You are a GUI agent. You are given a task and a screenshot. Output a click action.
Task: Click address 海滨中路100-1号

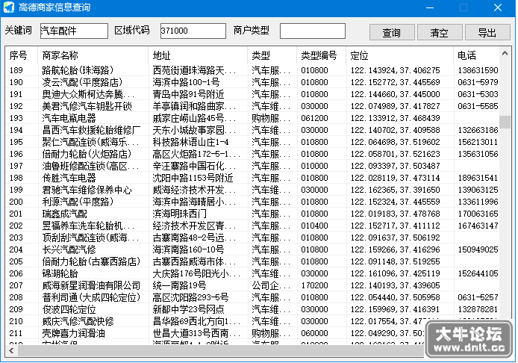[186, 82]
